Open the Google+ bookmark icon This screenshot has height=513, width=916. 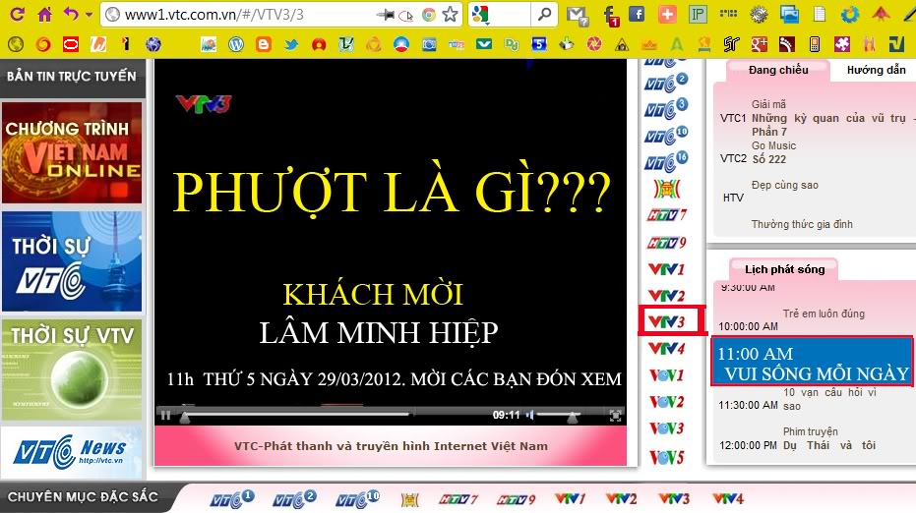point(759,44)
